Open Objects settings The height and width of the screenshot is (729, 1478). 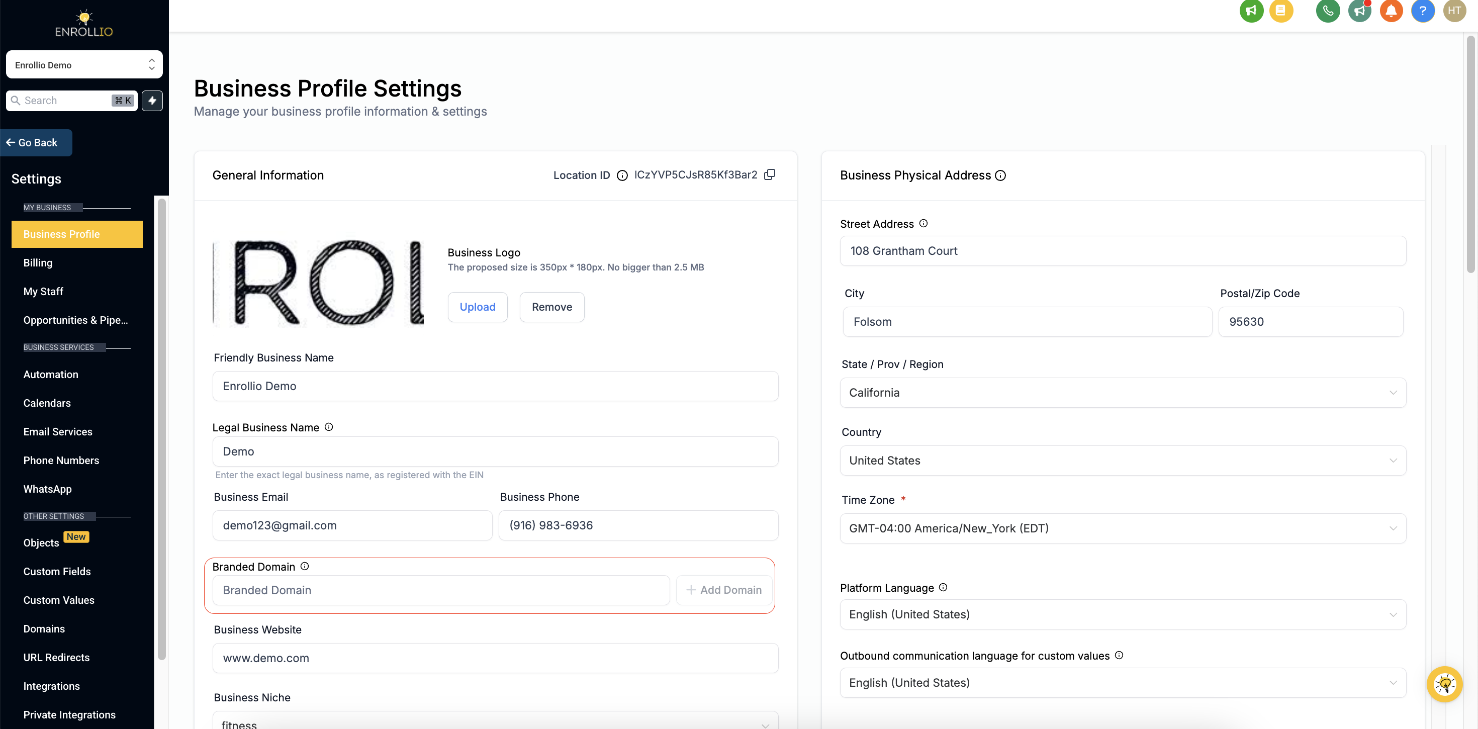click(x=41, y=543)
